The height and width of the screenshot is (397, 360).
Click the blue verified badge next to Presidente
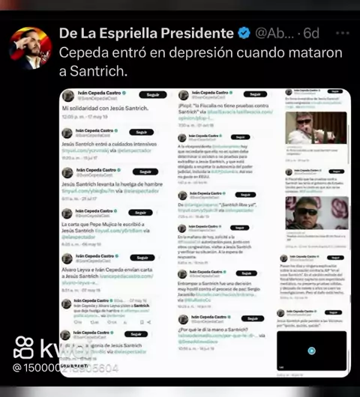(x=244, y=33)
